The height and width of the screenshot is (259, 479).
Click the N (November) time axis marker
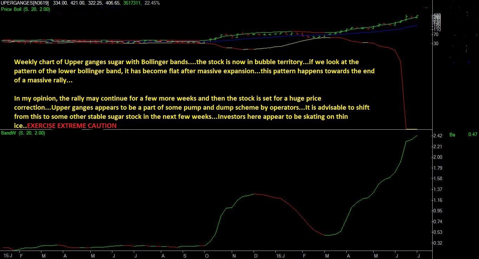(x=234, y=256)
